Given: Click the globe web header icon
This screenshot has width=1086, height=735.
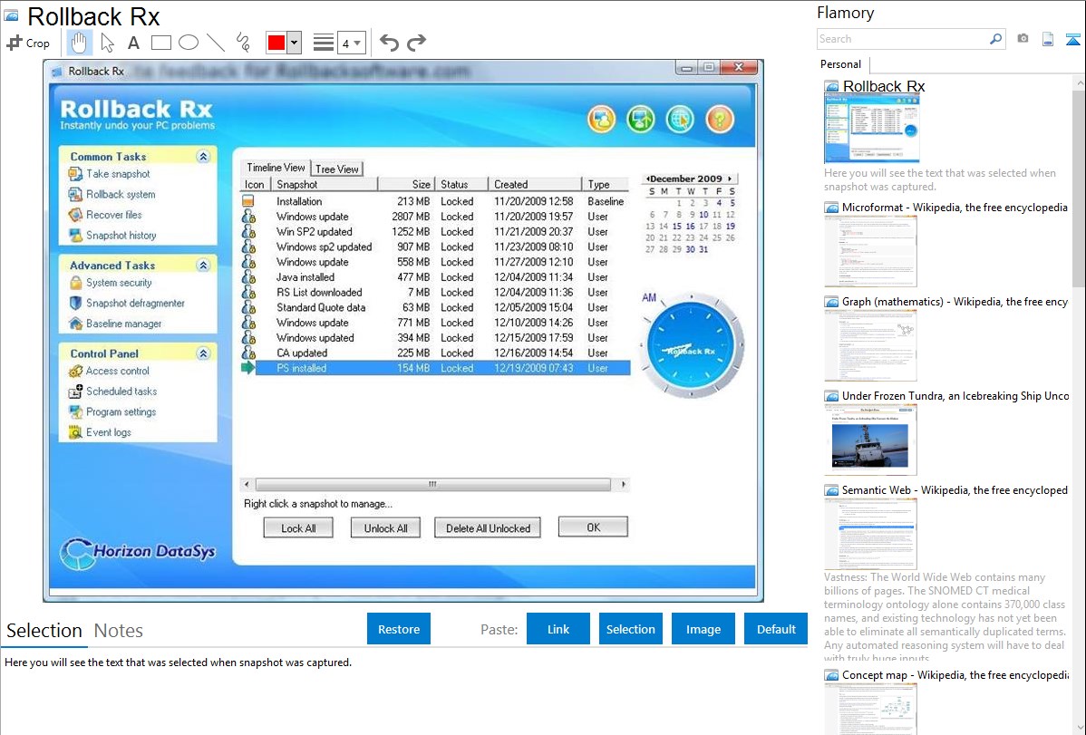Looking at the screenshot, I should click(x=680, y=119).
